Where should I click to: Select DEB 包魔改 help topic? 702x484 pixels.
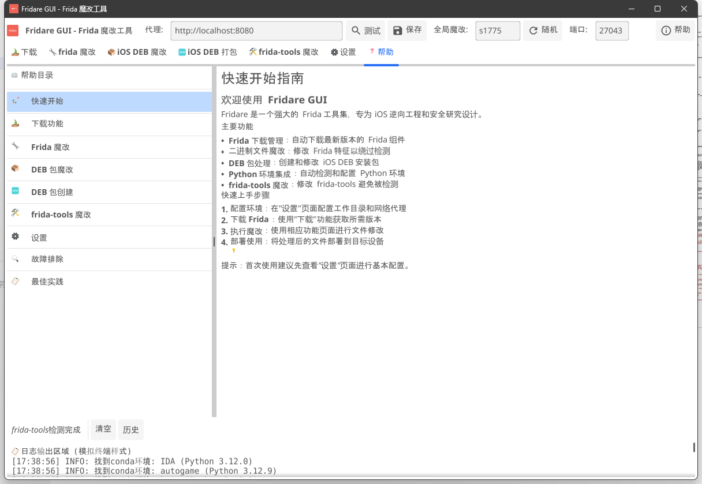[110, 169]
